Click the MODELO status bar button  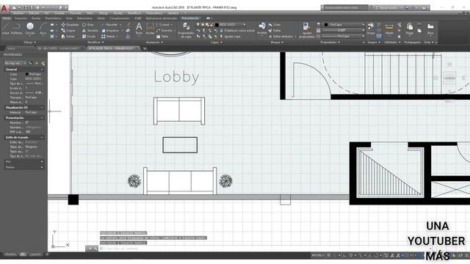click(x=318, y=255)
